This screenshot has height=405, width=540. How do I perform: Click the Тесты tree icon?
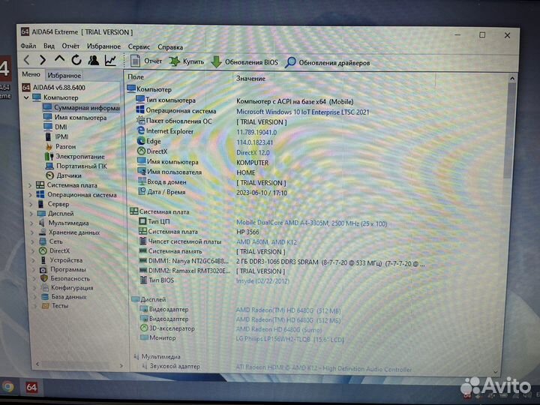pos(45,305)
